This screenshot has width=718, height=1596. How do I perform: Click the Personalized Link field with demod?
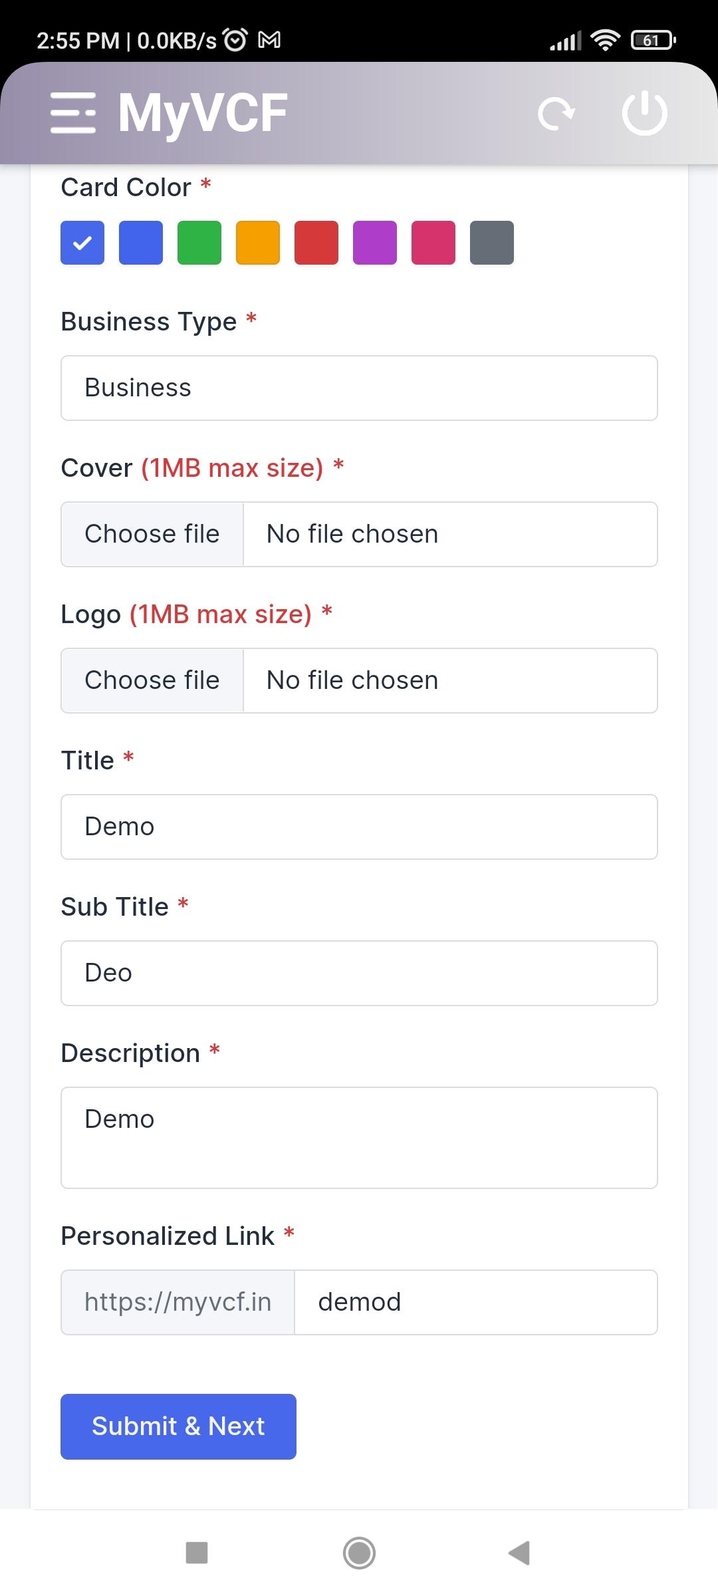(x=476, y=1302)
